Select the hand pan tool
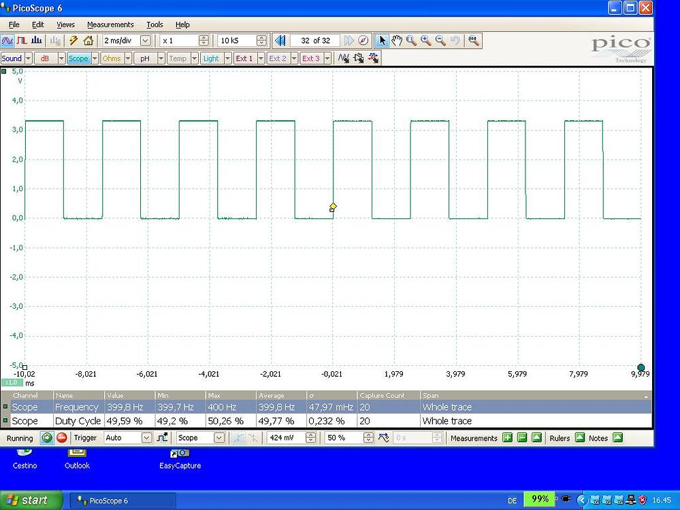The image size is (680, 510). coord(397,41)
